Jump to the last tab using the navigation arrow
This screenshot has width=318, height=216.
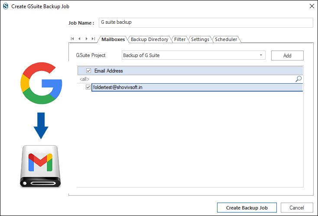point(93,38)
